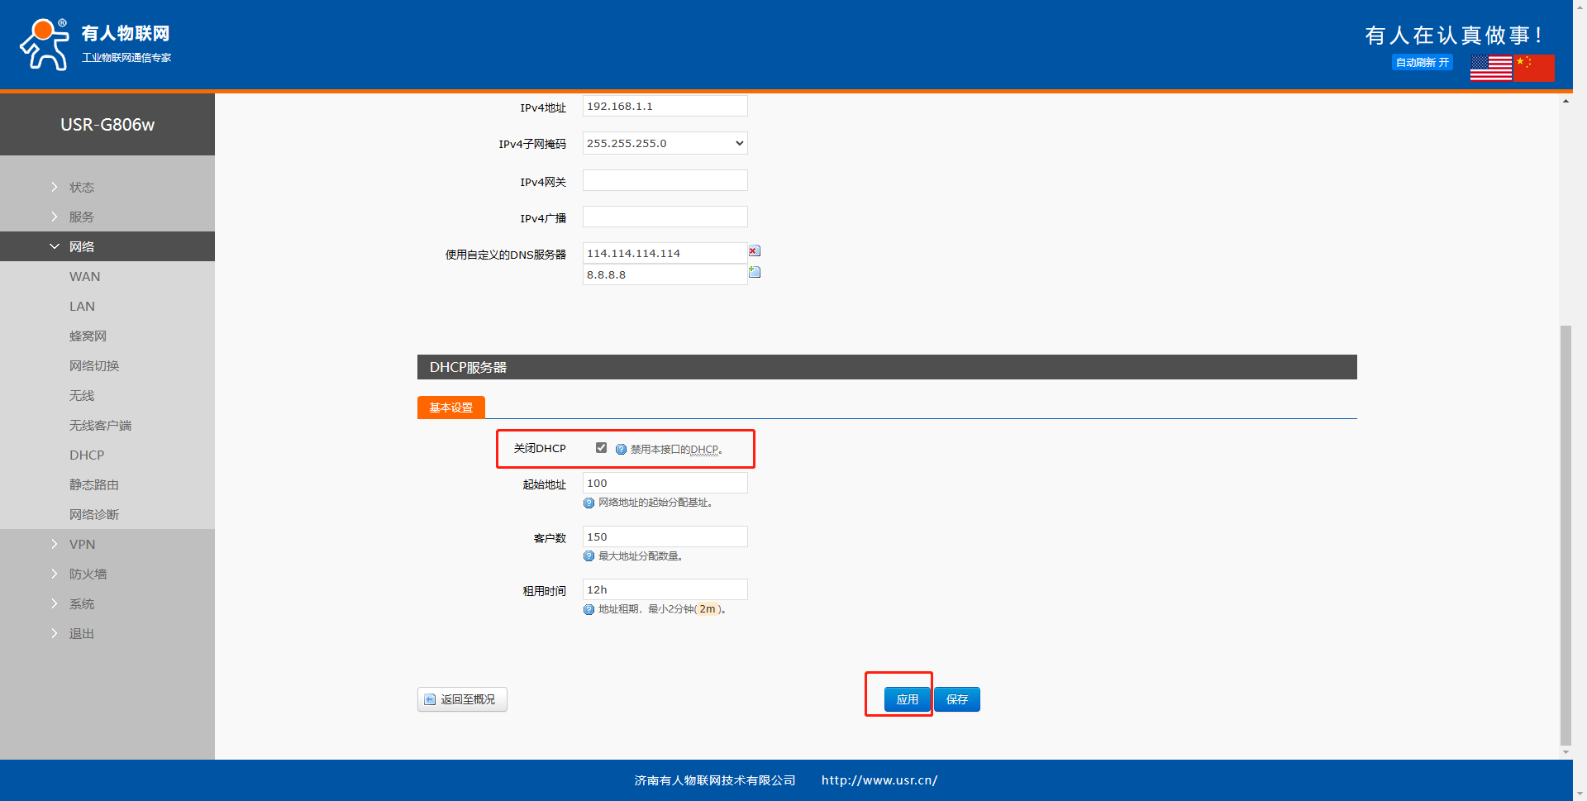
Task: Click the help icon beside 禁用本接口的DHCP
Action: click(x=621, y=450)
